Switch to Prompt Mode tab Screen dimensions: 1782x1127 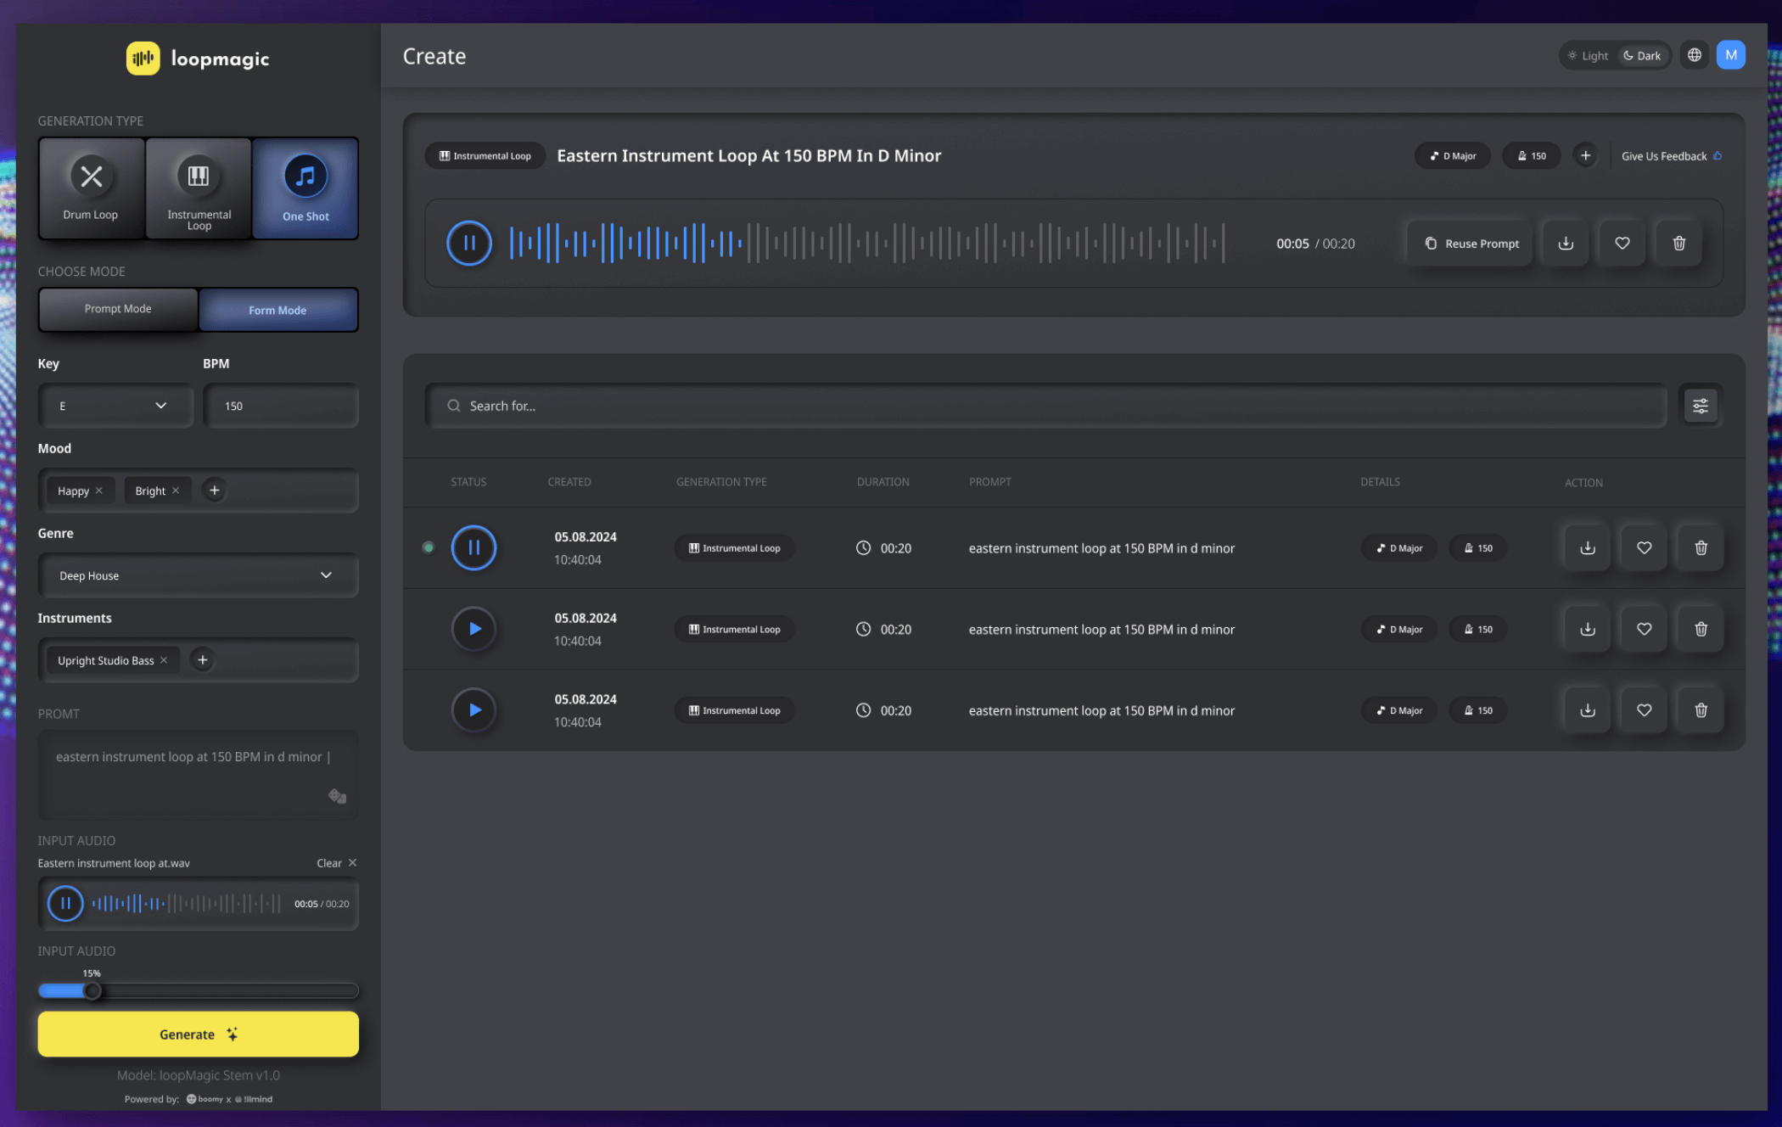[x=118, y=309]
